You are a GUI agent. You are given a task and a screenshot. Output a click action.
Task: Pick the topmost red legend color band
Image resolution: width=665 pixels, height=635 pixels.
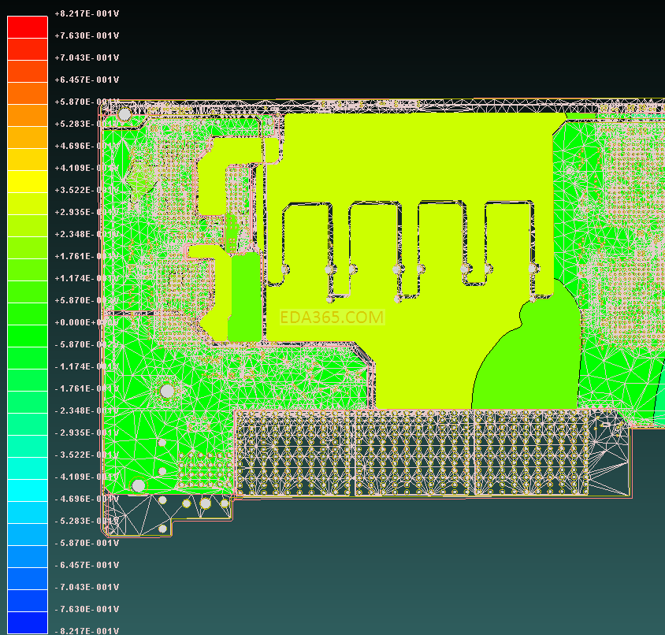(28, 27)
